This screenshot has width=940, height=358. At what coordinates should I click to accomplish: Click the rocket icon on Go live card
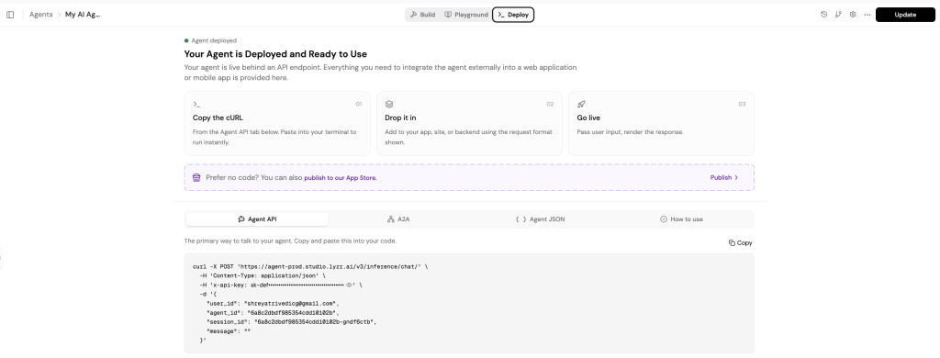pos(581,105)
